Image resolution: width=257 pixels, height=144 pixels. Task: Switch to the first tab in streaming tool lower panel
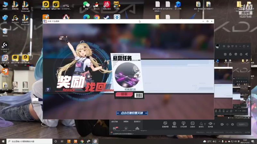click(x=114, y=122)
